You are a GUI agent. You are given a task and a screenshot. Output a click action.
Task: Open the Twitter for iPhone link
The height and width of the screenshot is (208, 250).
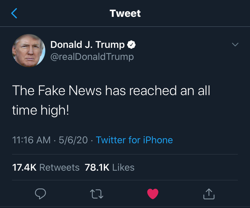135,140
